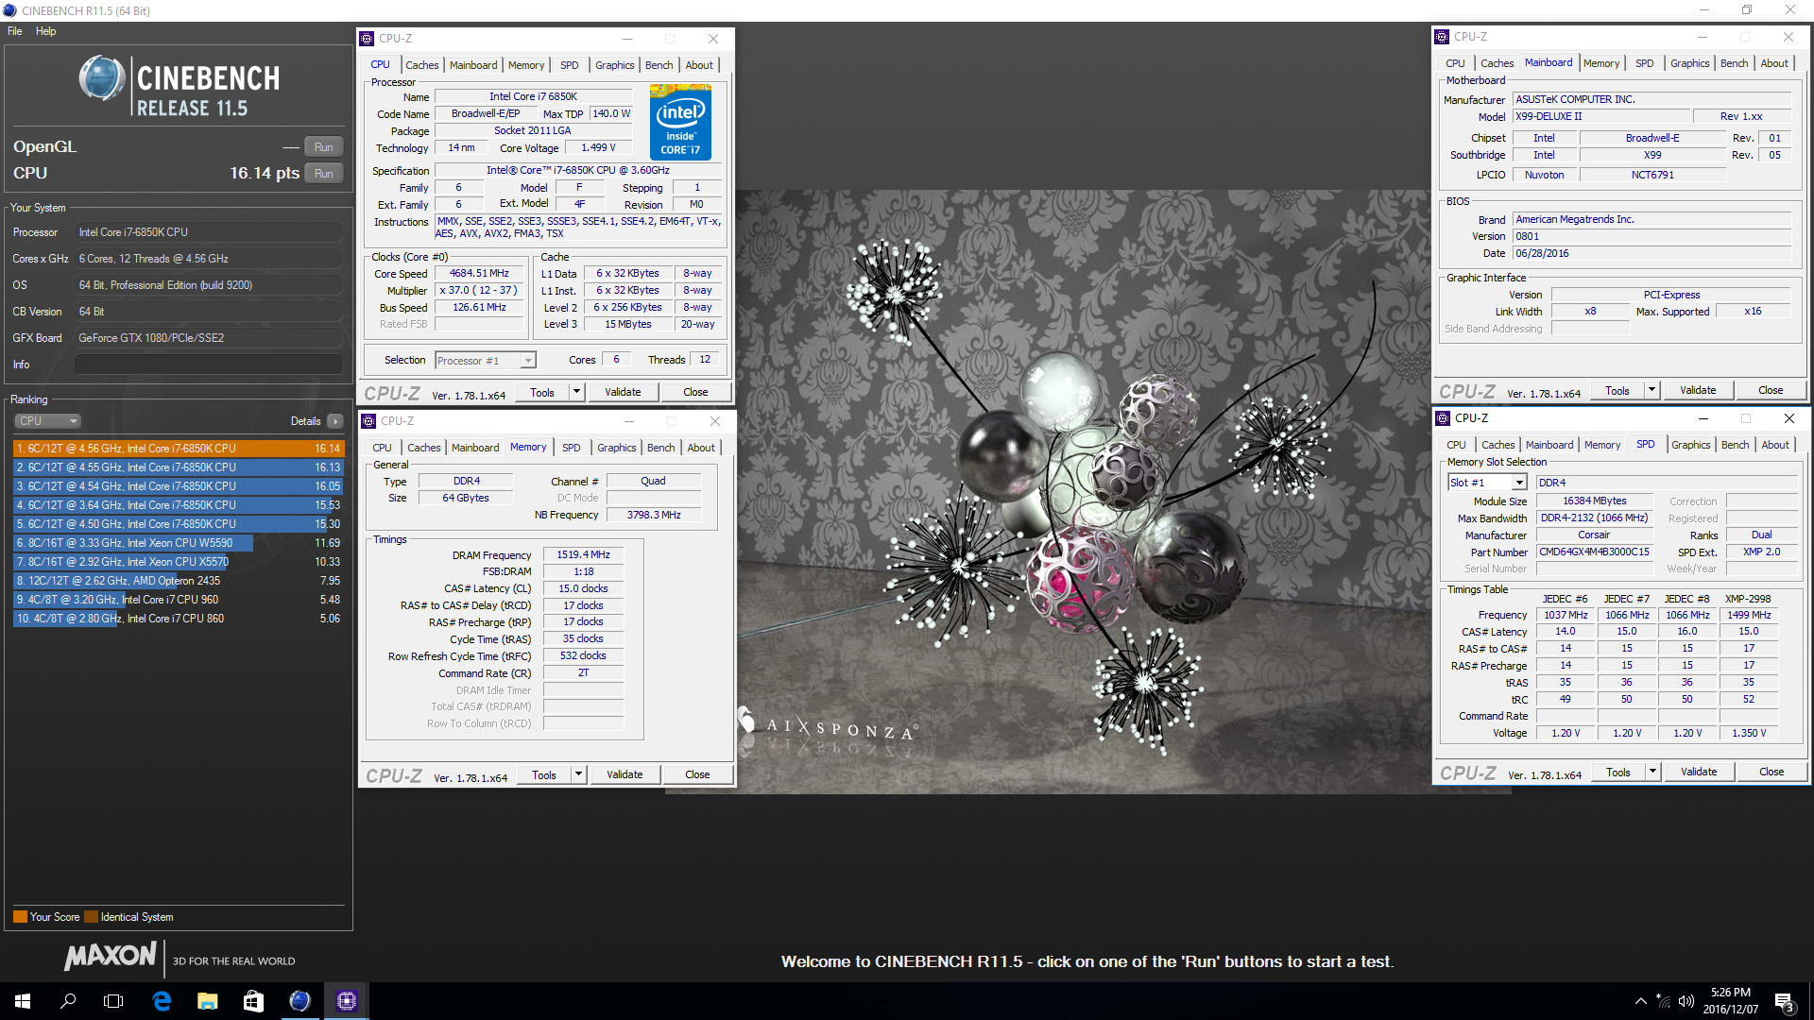Open Bench tab in the CPU-Z window showing the CPU tab

point(659,65)
